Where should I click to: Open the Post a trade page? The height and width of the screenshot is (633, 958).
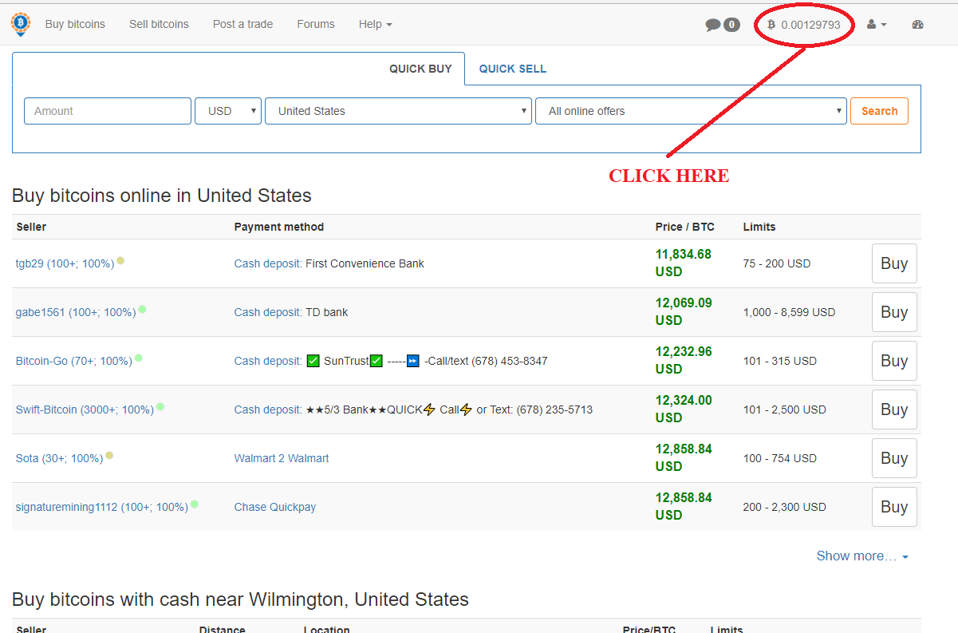click(x=242, y=24)
